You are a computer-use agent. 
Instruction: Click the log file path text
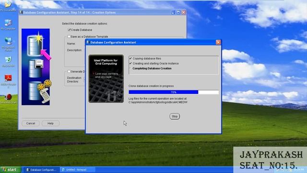click(158, 102)
